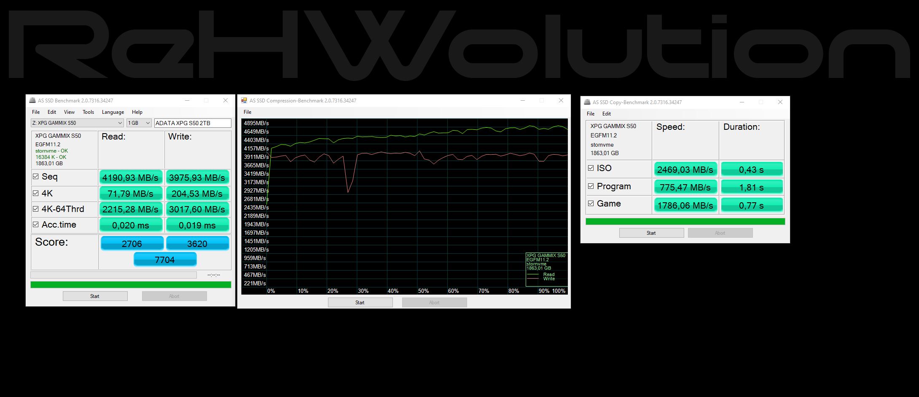
Task: Open the 1 GB test size dropdown
Action: tap(139, 123)
